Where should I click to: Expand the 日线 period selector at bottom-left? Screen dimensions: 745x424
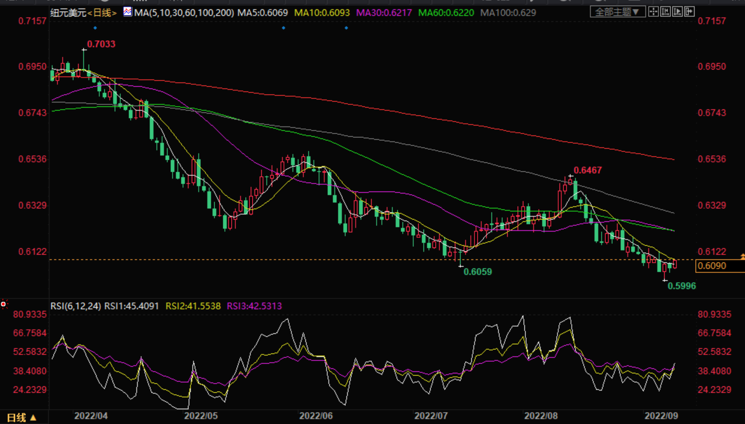click(21, 418)
